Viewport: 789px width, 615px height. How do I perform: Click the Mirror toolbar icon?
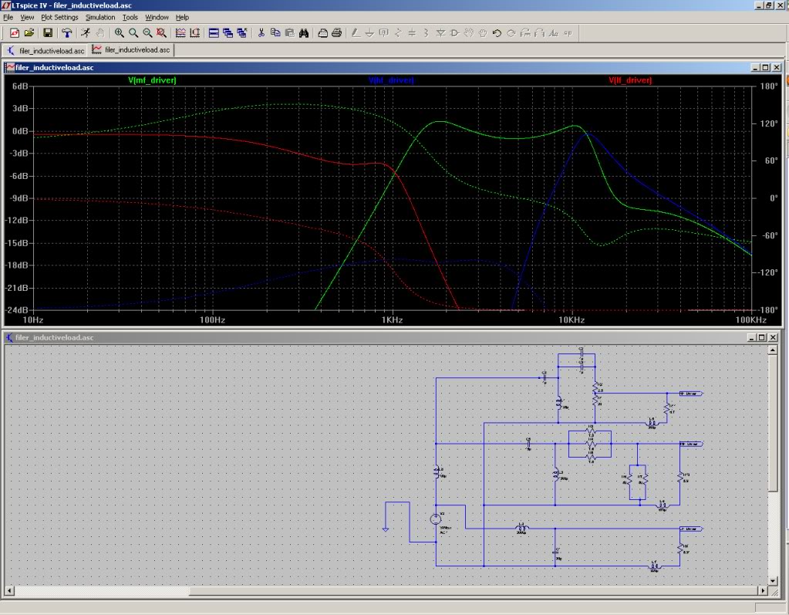click(539, 33)
